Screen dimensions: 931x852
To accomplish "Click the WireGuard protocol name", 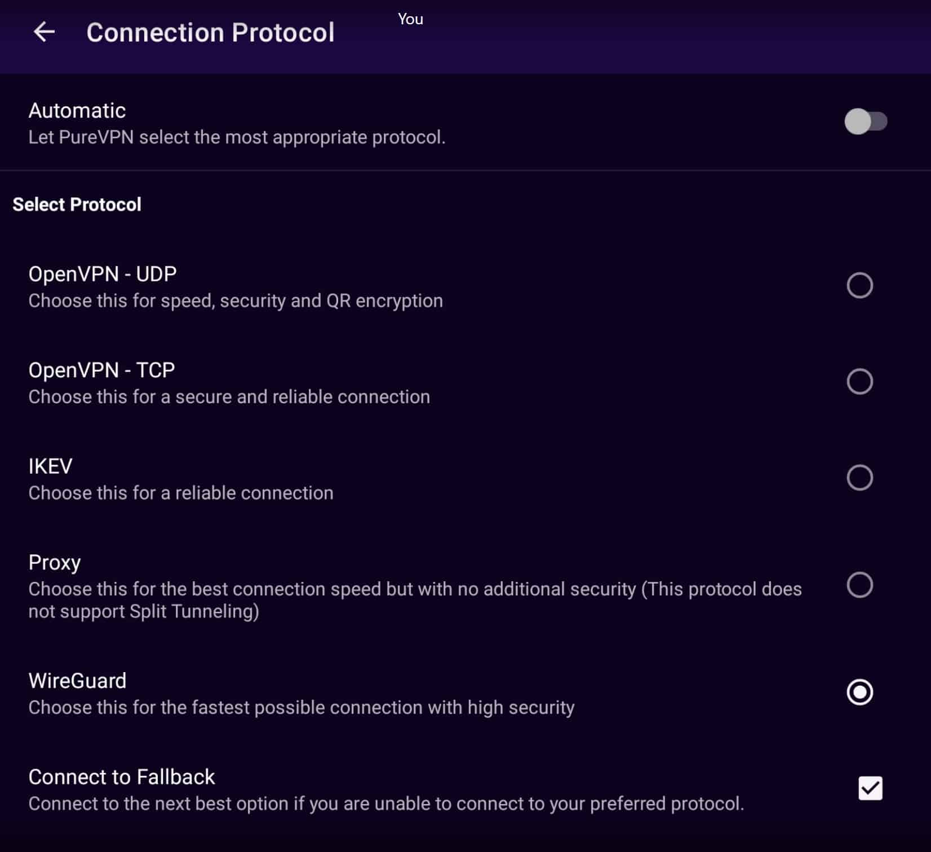I will pyautogui.click(x=77, y=681).
